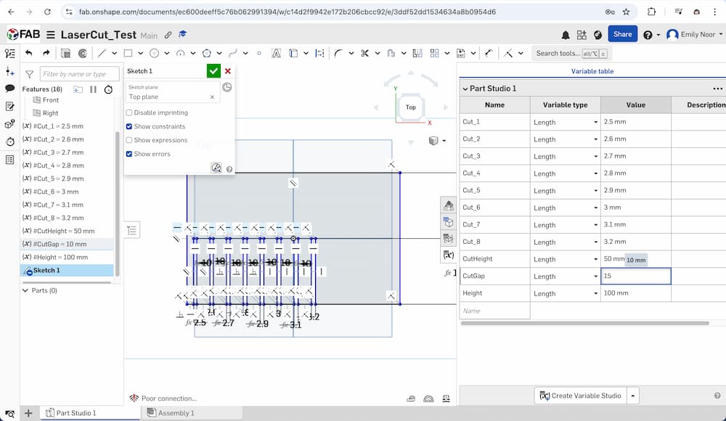
Task: Open the Rectangle tool dropdown arrow
Action: click(141, 53)
